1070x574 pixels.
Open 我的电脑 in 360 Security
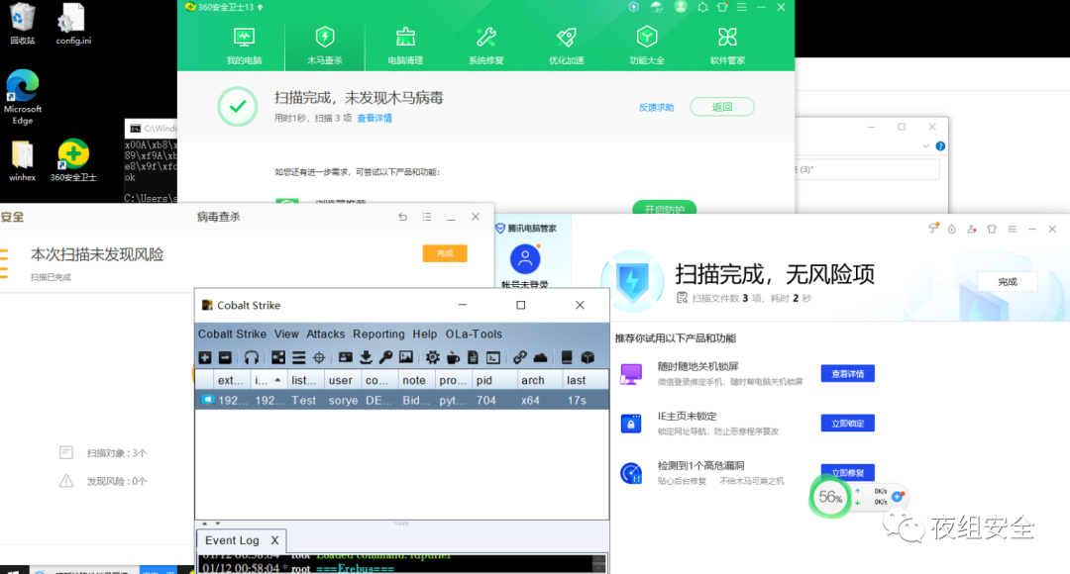[245, 47]
